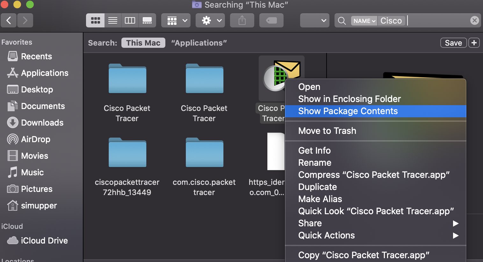Click the AirDrop radar icon

[13, 139]
